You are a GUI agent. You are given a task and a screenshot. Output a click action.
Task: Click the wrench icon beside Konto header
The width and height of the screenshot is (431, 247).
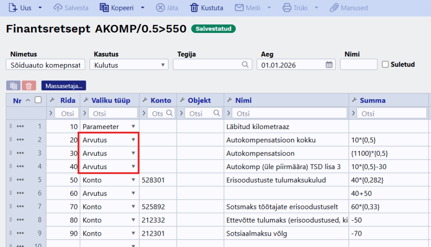[x=145, y=100]
